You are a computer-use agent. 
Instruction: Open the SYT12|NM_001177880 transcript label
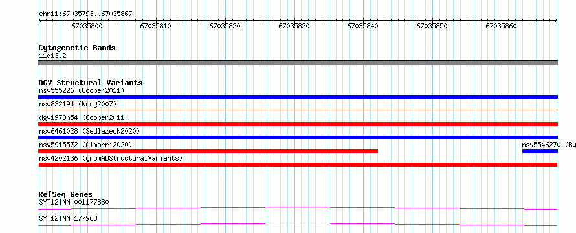74,202
